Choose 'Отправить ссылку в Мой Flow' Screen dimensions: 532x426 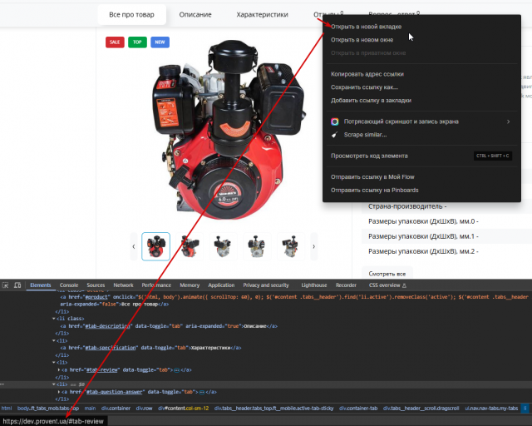pyautogui.click(x=421, y=177)
